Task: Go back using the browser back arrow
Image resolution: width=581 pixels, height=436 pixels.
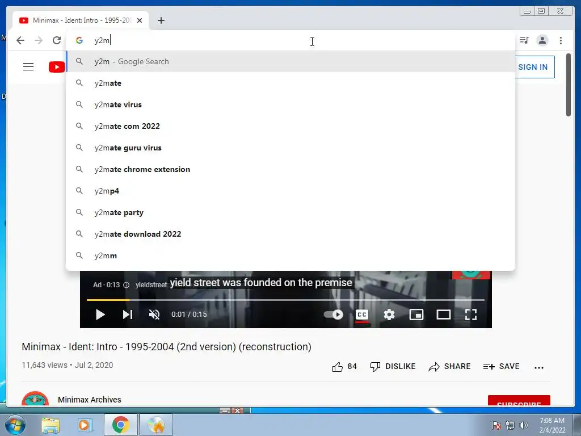Action: click(x=20, y=40)
